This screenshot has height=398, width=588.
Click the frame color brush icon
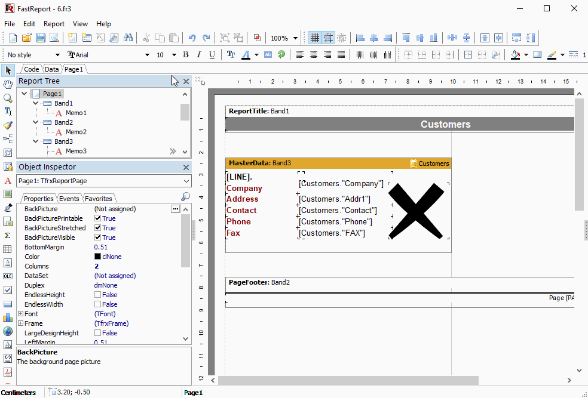pyautogui.click(x=552, y=55)
